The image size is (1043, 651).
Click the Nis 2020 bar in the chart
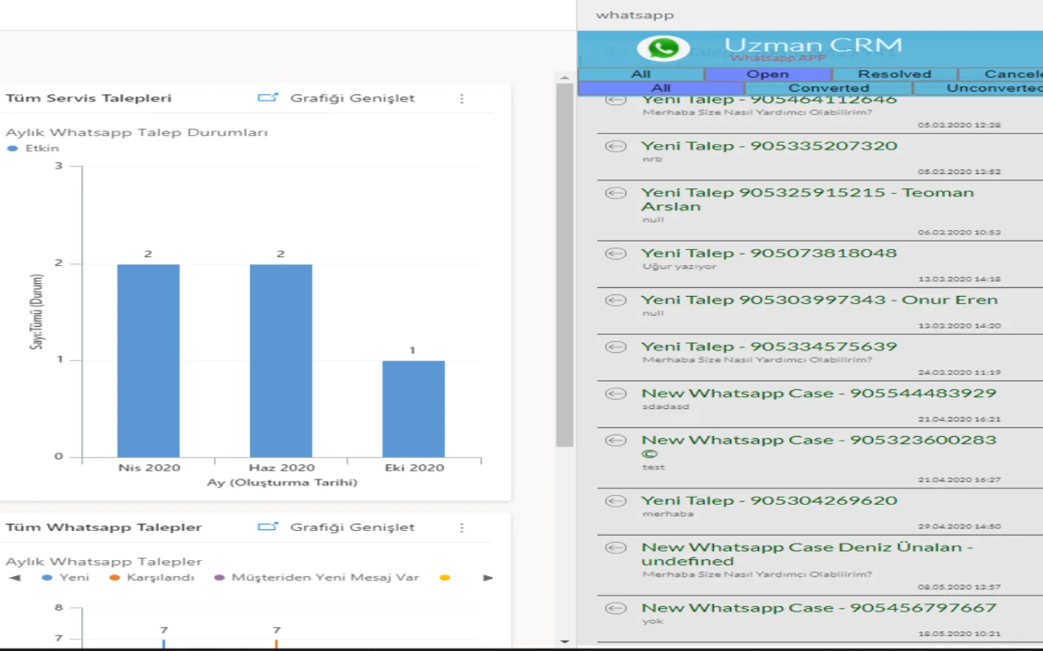[149, 361]
